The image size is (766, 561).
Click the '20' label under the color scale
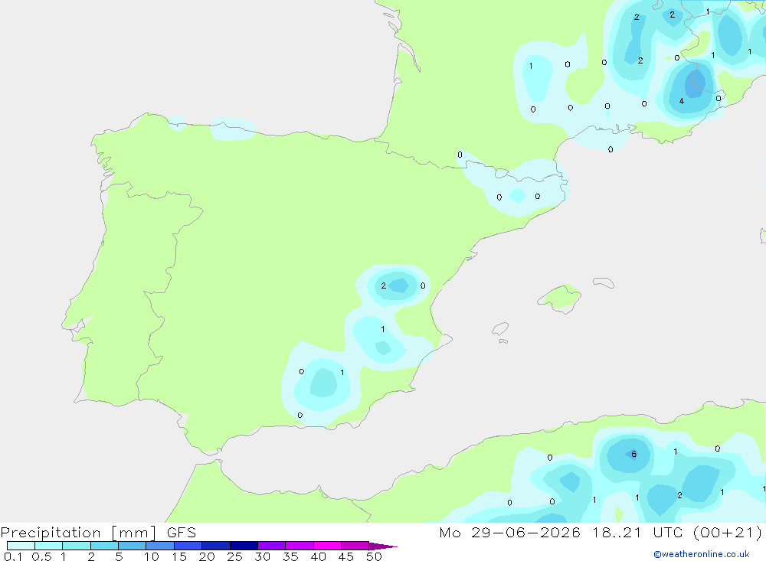coord(207,556)
